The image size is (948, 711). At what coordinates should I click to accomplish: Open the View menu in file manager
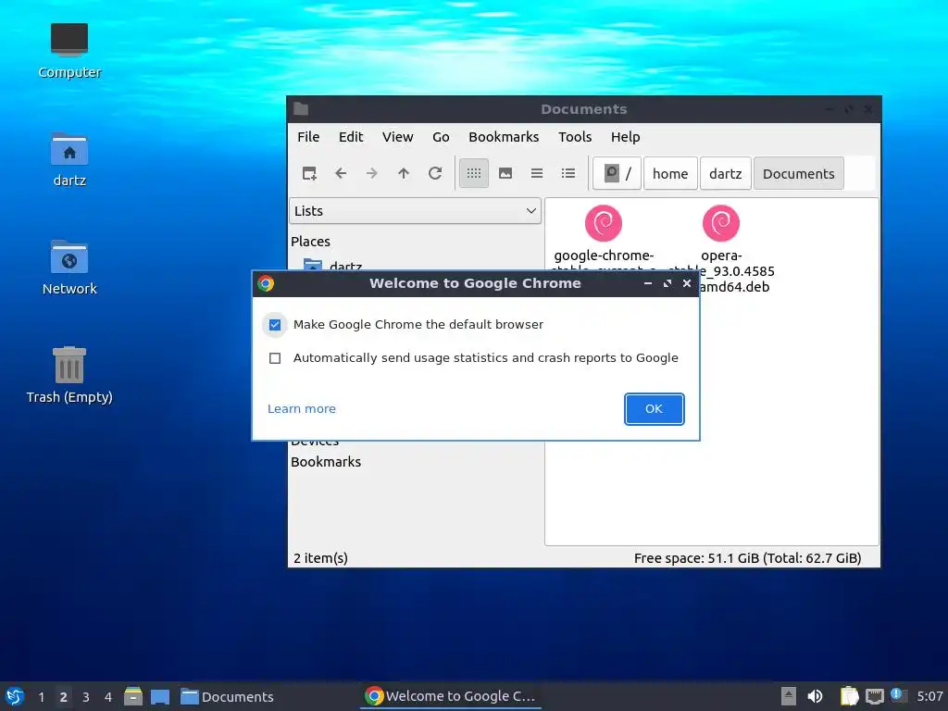pyautogui.click(x=397, y=137)
